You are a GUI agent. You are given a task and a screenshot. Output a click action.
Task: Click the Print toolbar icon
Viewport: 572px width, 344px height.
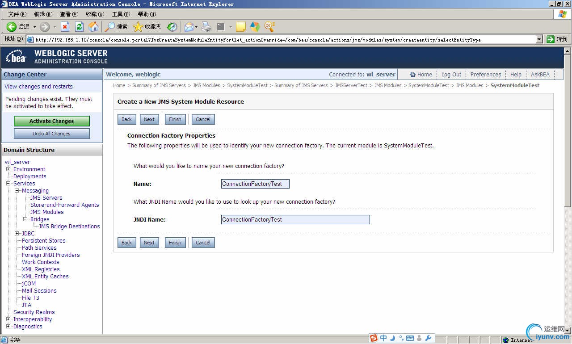(x=206, y=27)
